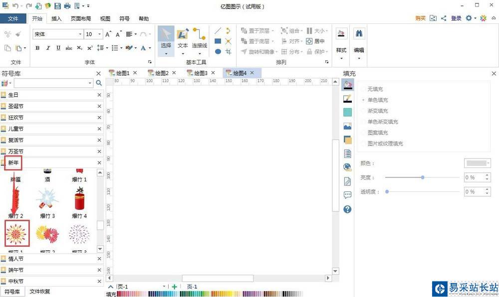Screen dimensions: 499x297
Task: Open the font size dropdown
Action: [100, 34]
